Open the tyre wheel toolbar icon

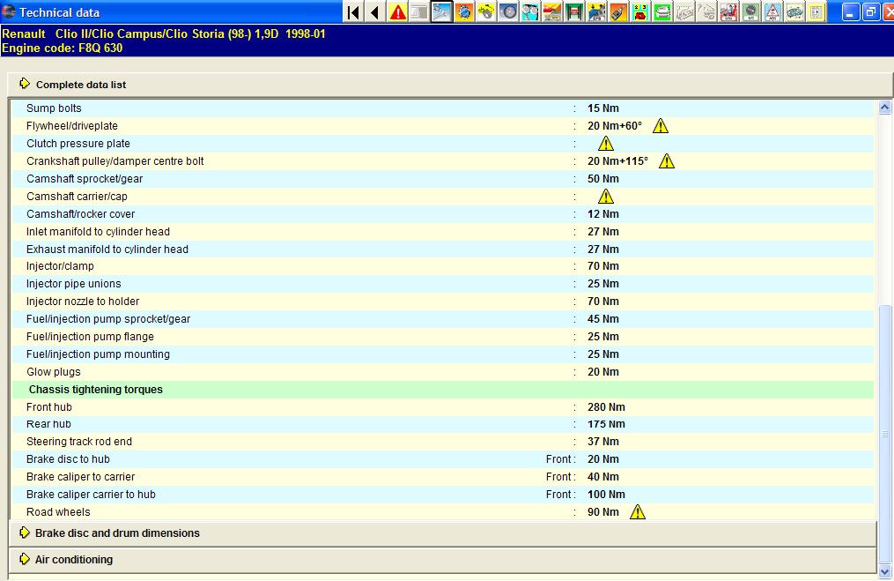508,12
